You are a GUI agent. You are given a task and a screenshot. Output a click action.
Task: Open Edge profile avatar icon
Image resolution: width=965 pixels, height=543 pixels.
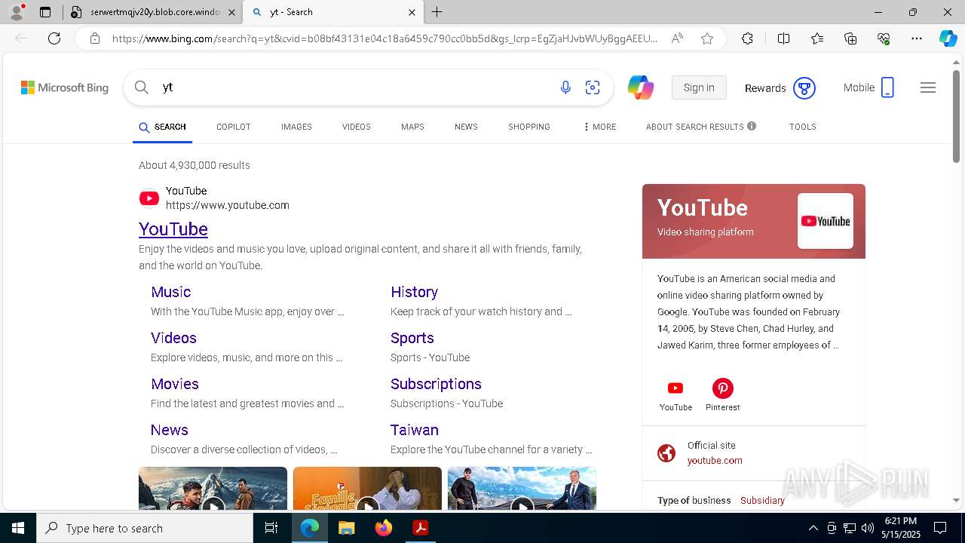[x=17, y=12]
